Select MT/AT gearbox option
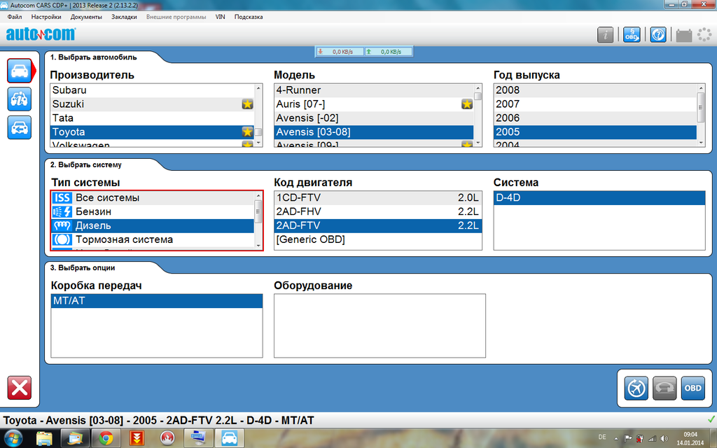Screen dimensions: 717x448 [157, 301]
